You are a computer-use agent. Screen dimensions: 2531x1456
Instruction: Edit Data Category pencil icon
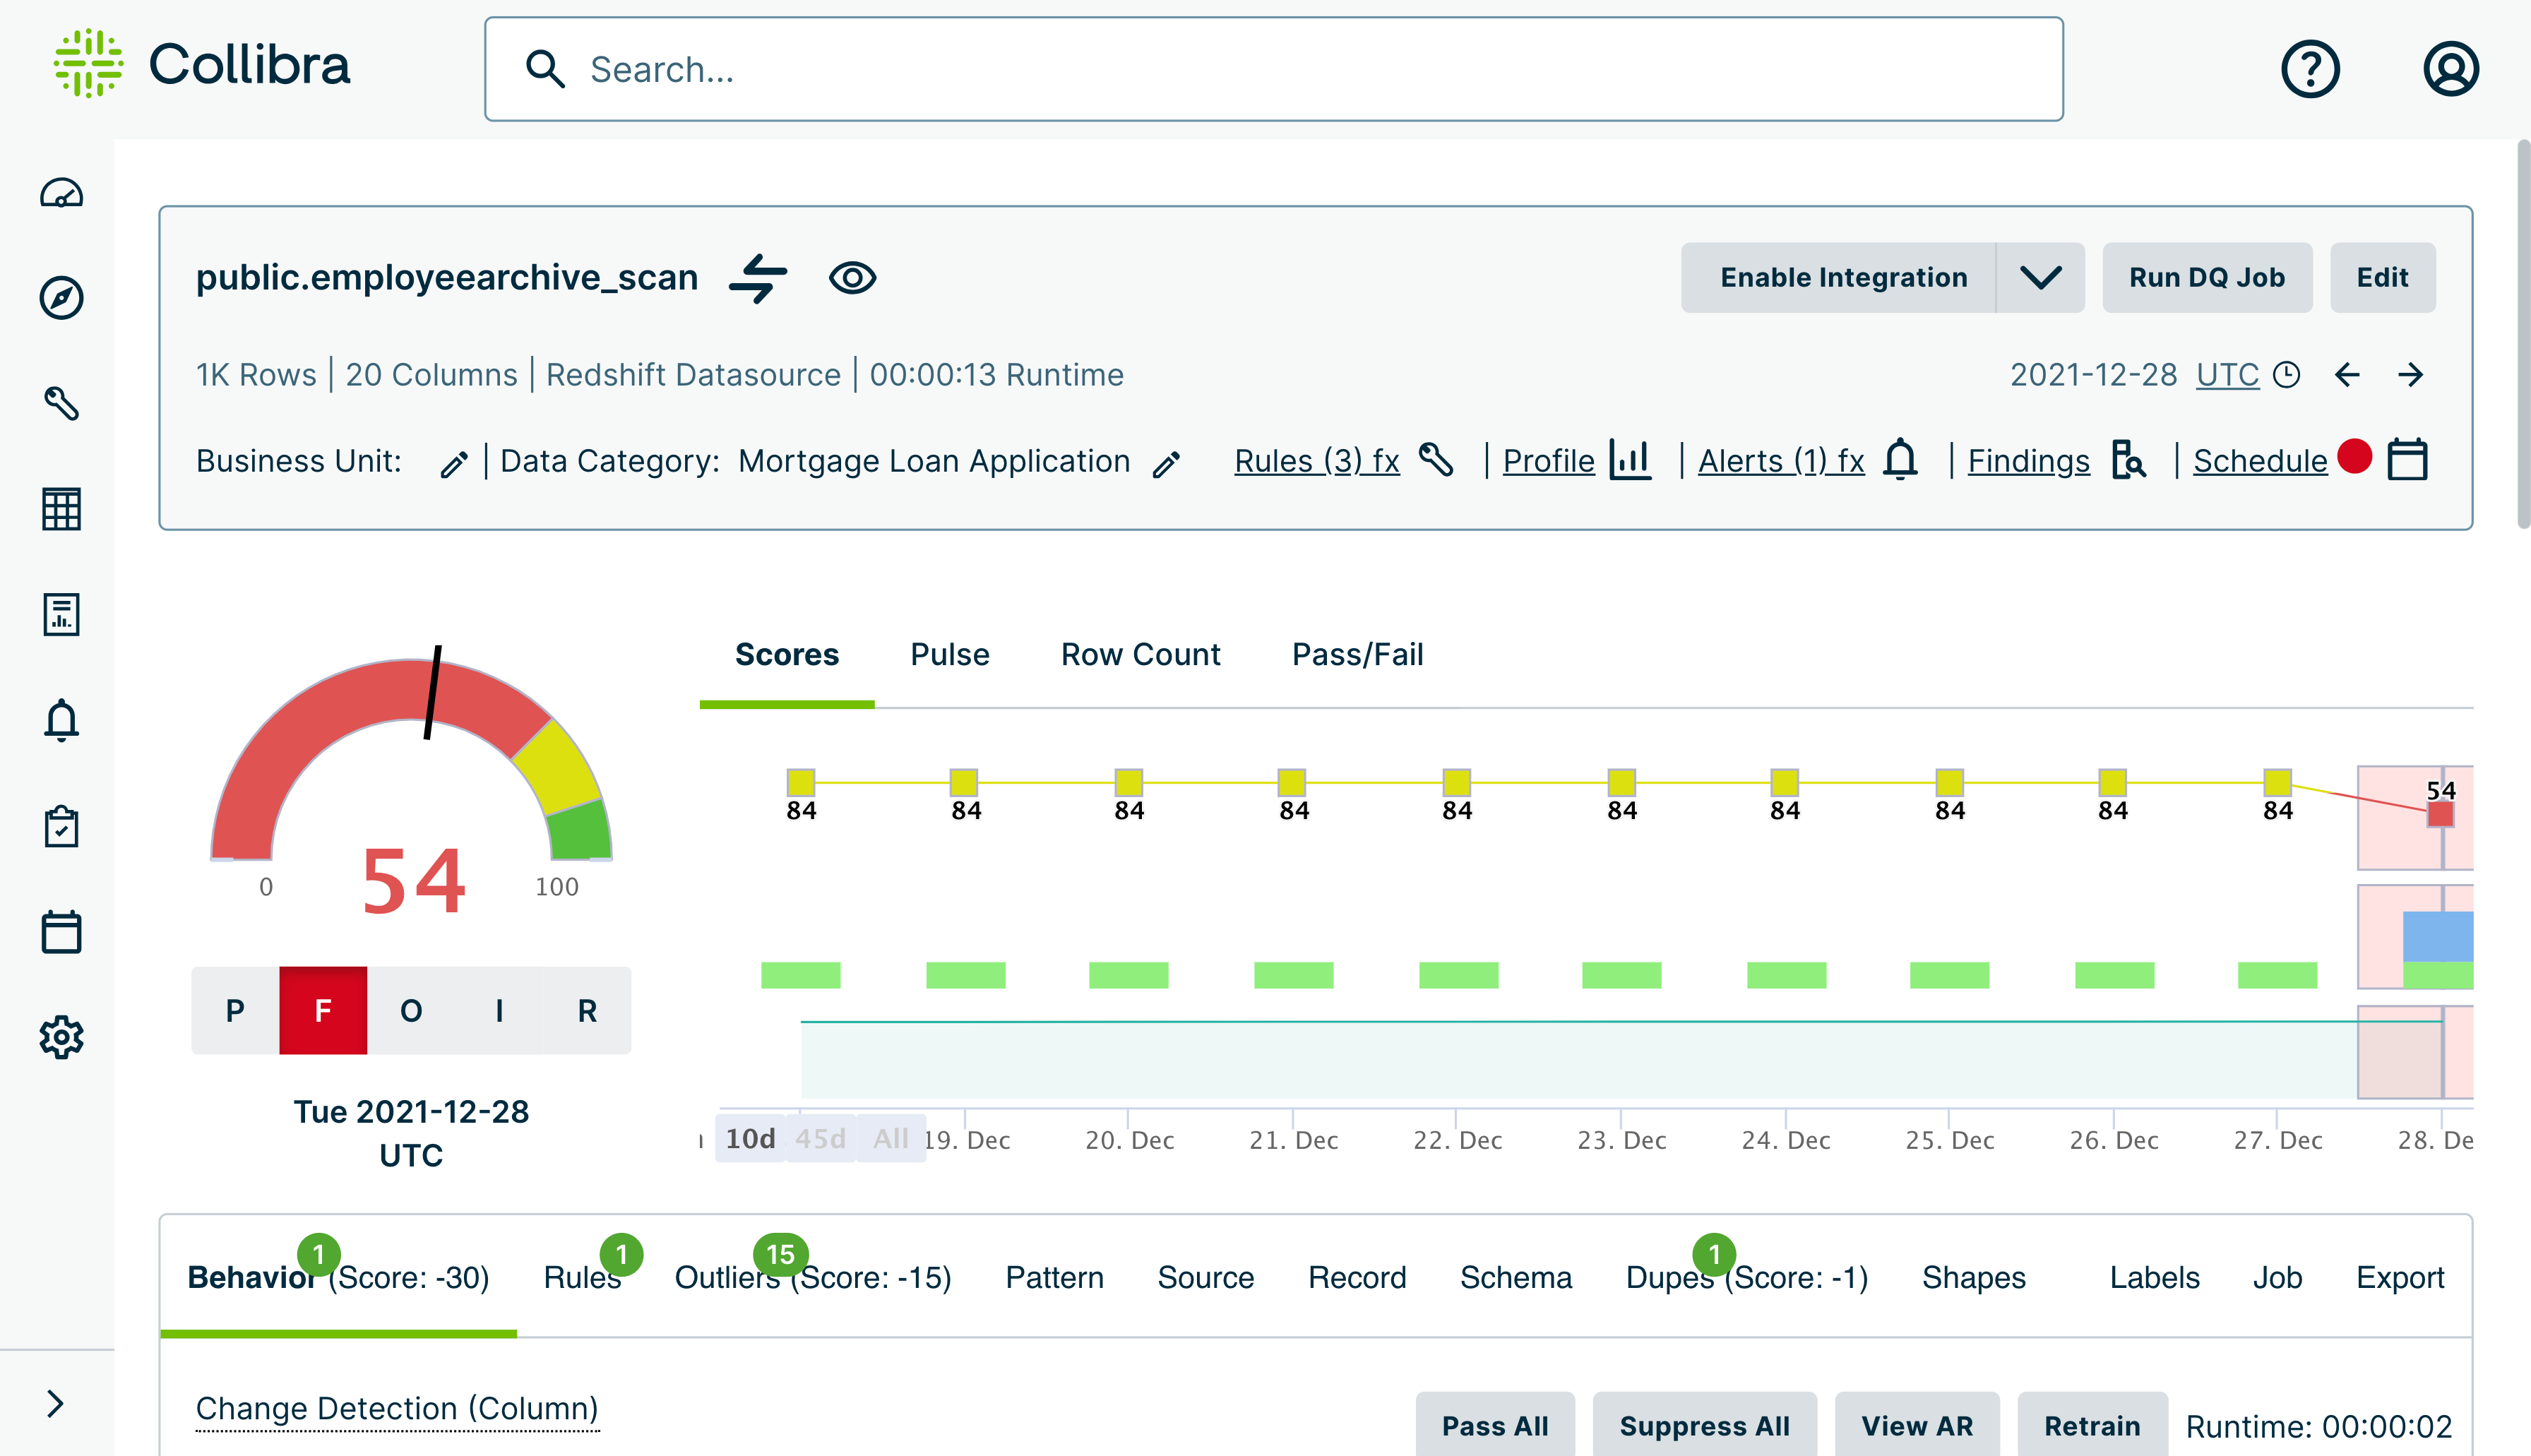click(1166, 463)
